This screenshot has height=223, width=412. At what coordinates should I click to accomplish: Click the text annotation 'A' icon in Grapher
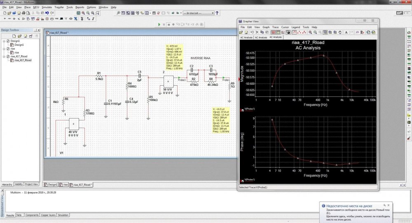coord(346,32)
